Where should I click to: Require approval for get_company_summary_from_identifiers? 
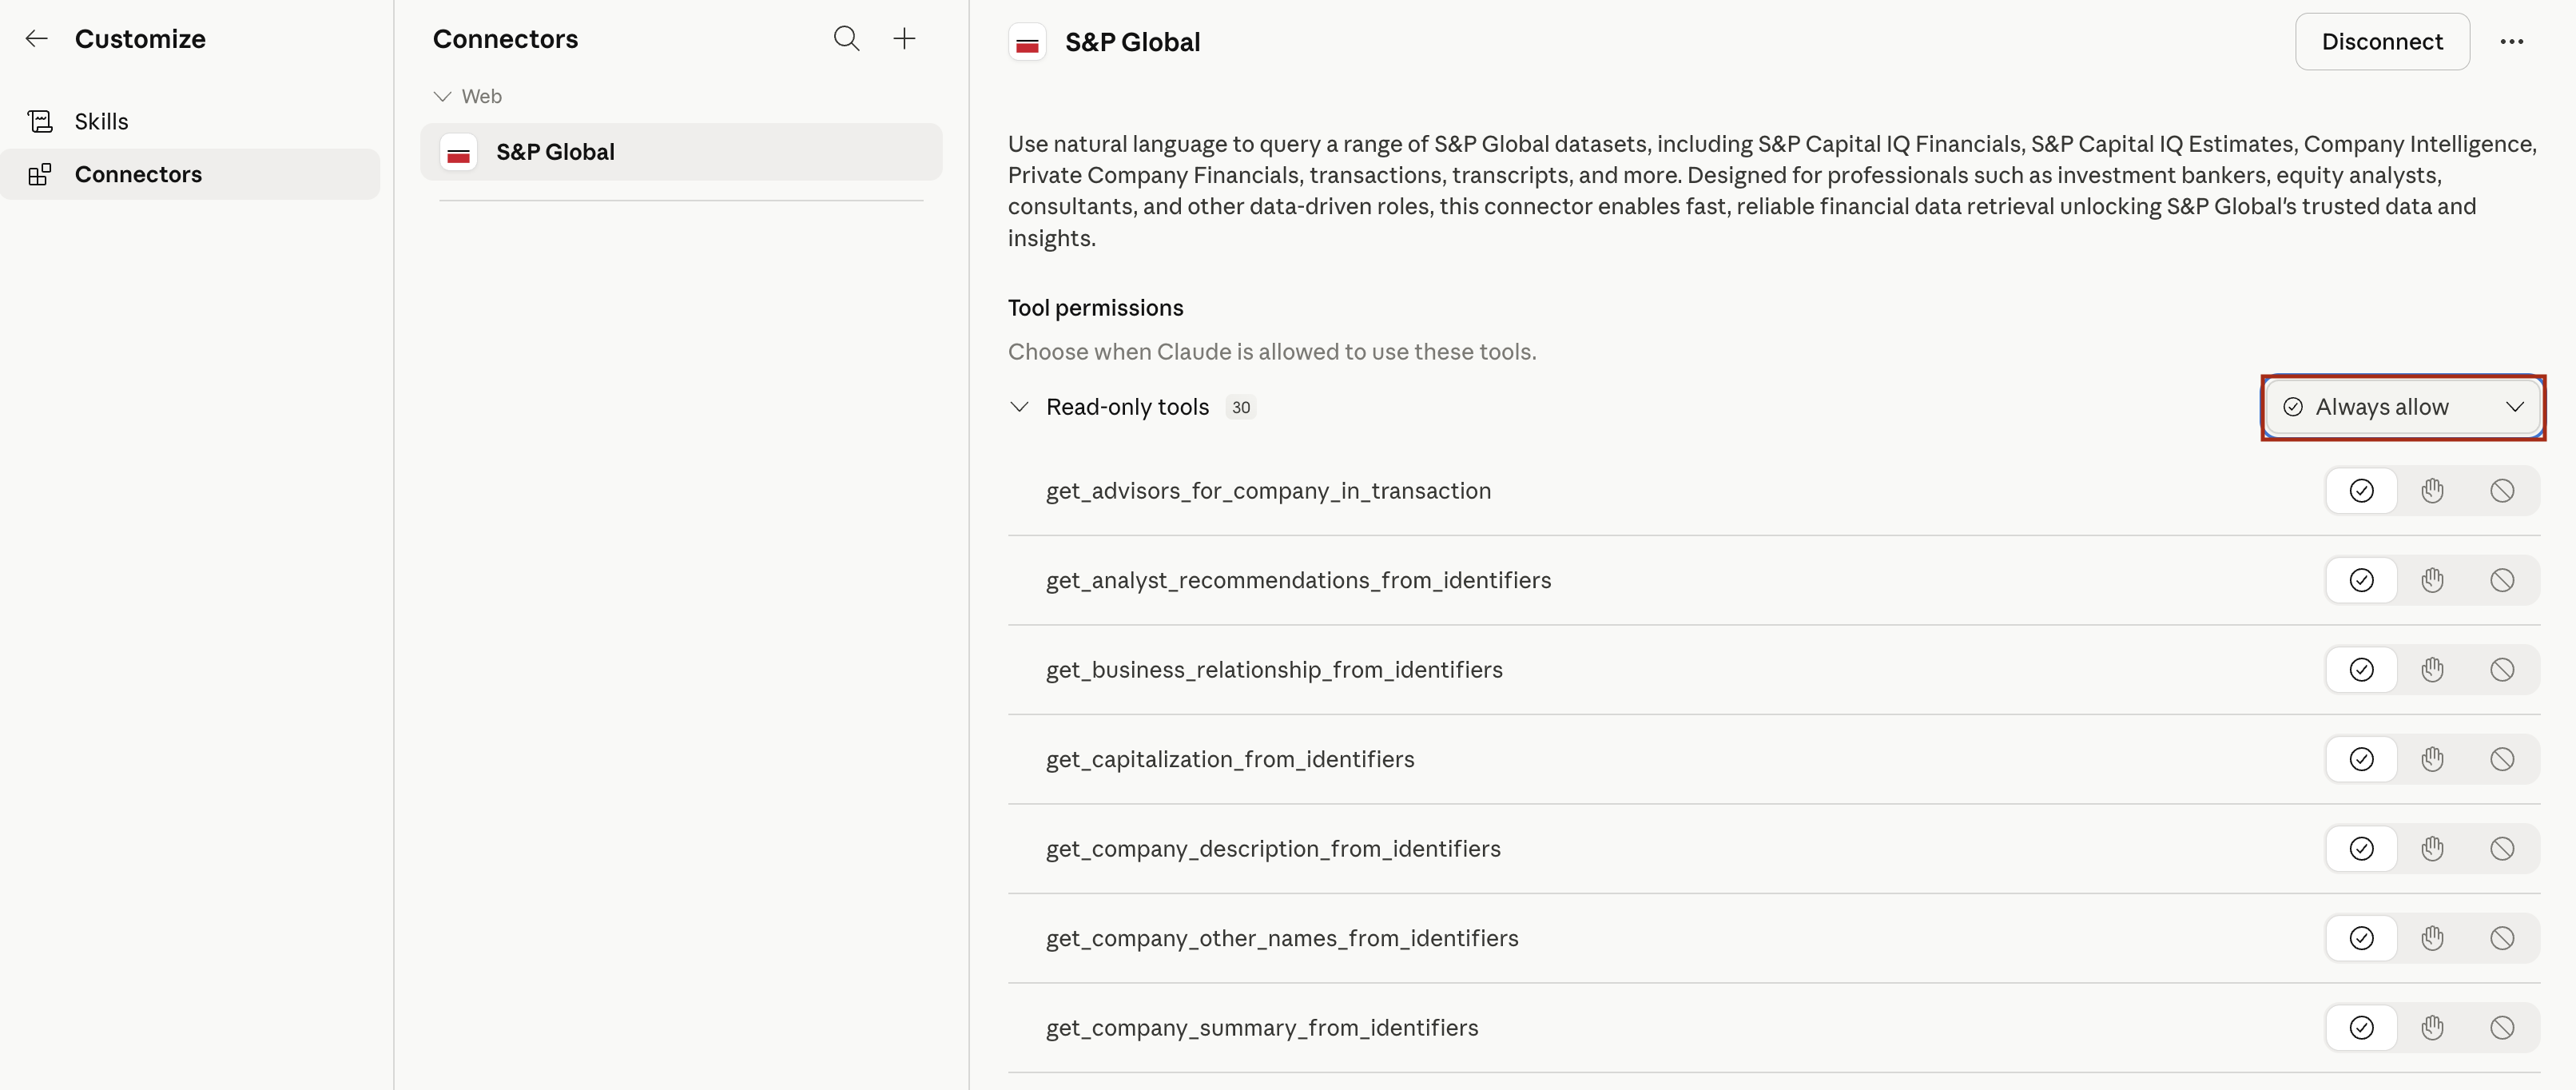tap(2432, 1028)
